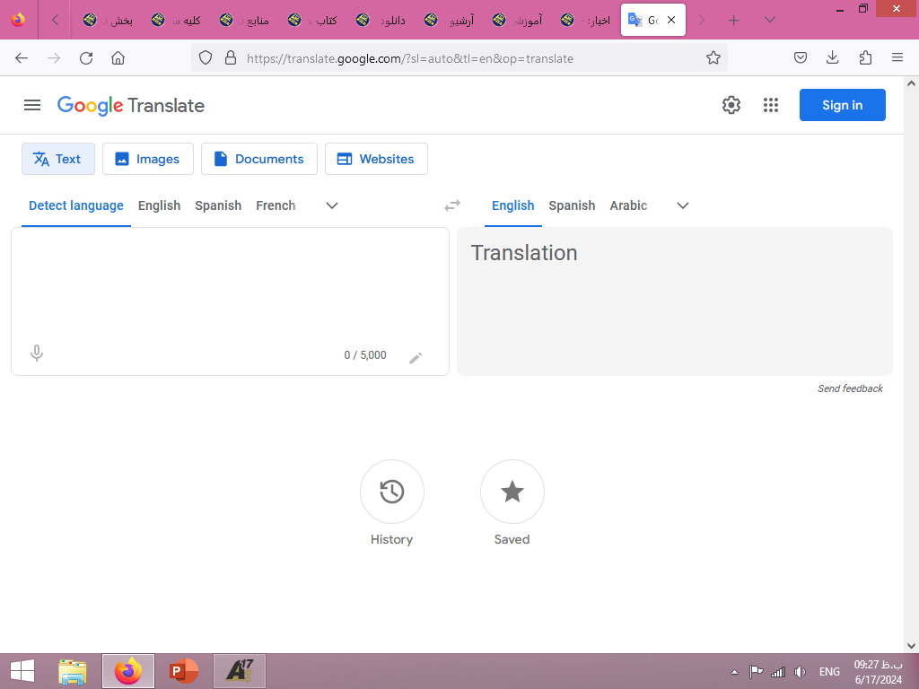
Task: Reload the current page
Action: coord(86,58)
